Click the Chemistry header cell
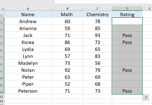Viewport: 152px width, 105px height. (97, 14)
